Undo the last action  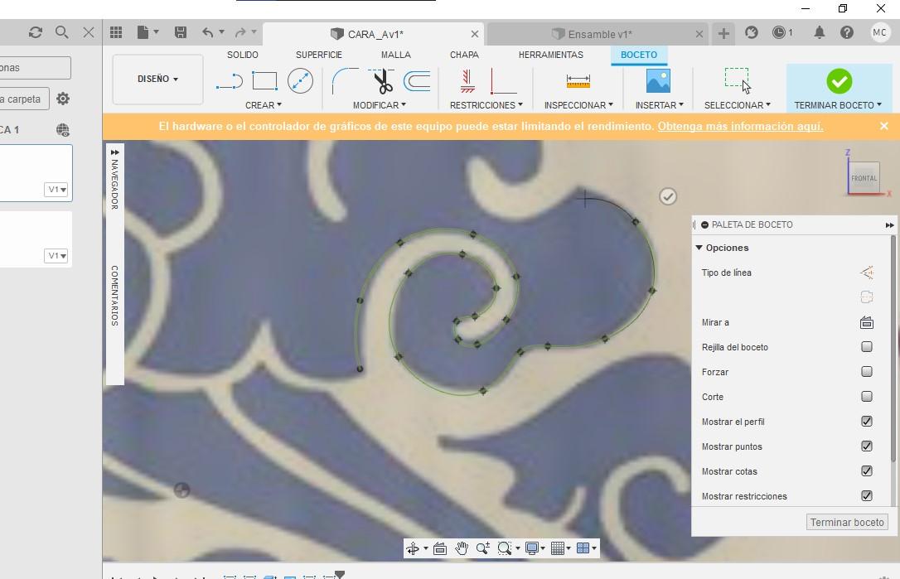(208, 32)
